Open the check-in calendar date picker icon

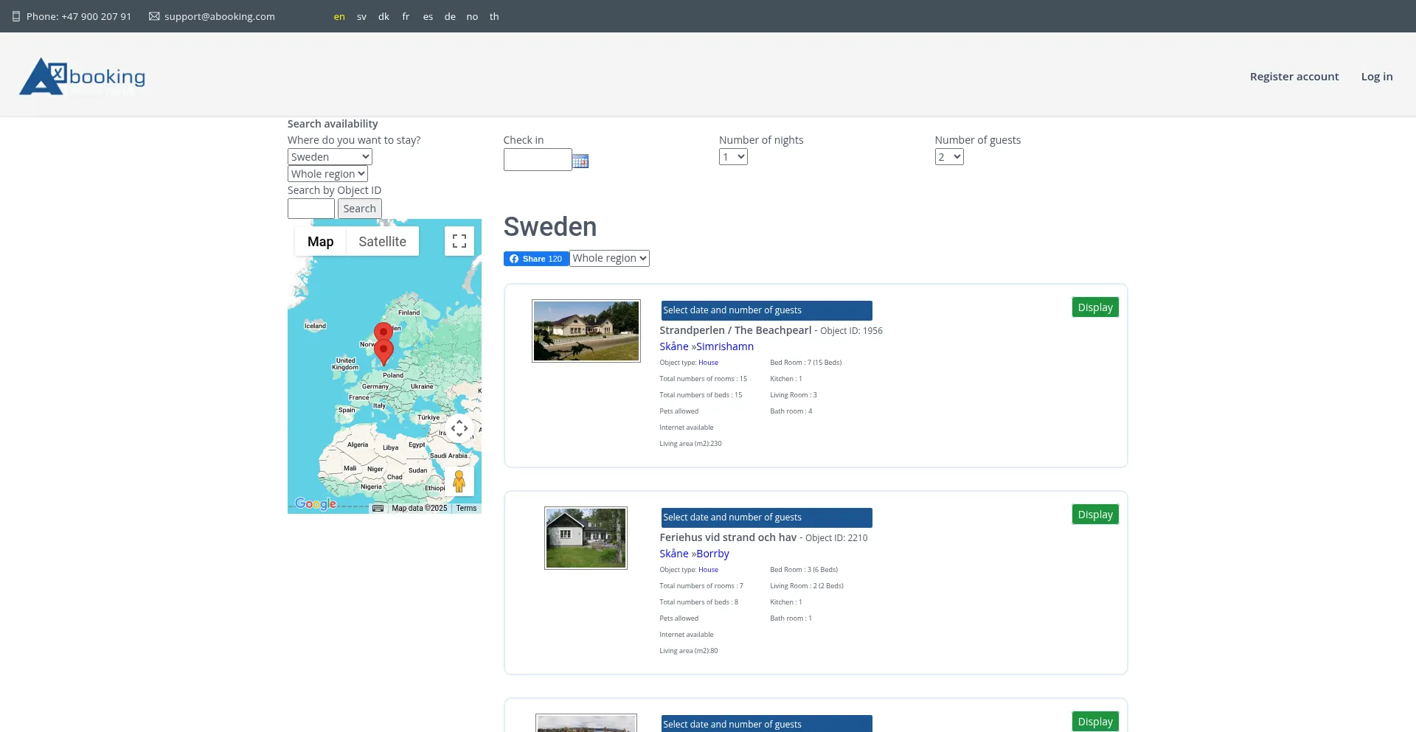[580, 161]
